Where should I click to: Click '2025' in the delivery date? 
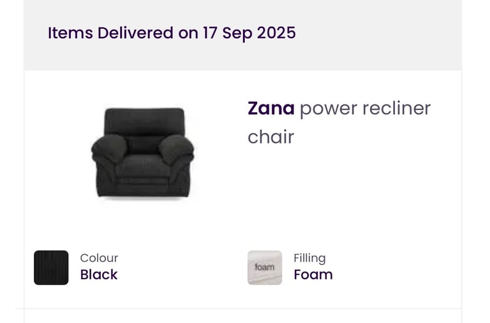(276, 33)
